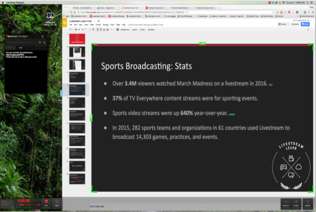Open the paint format icon in toolbar
The height and width of the screenshot is (212, 316).
tap(86, 30)
